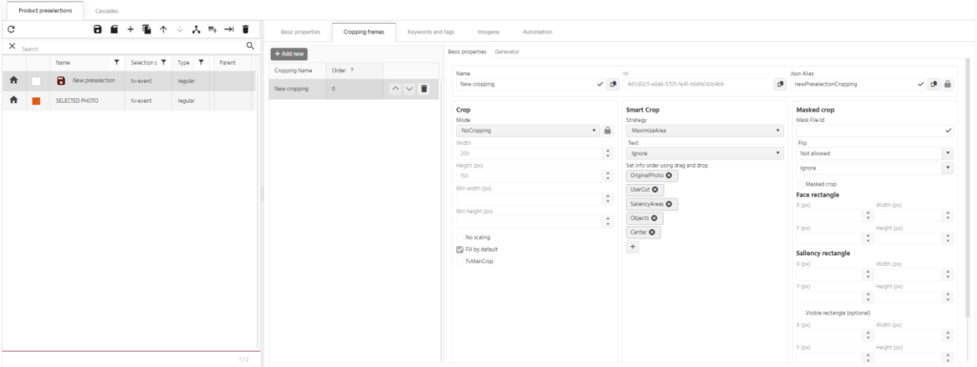Enable the No scaling checkbox
Image resolution: width=977 pixels, height=367 pixels.
click(460, 237)
